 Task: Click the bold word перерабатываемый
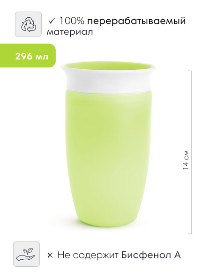(136, 22)
